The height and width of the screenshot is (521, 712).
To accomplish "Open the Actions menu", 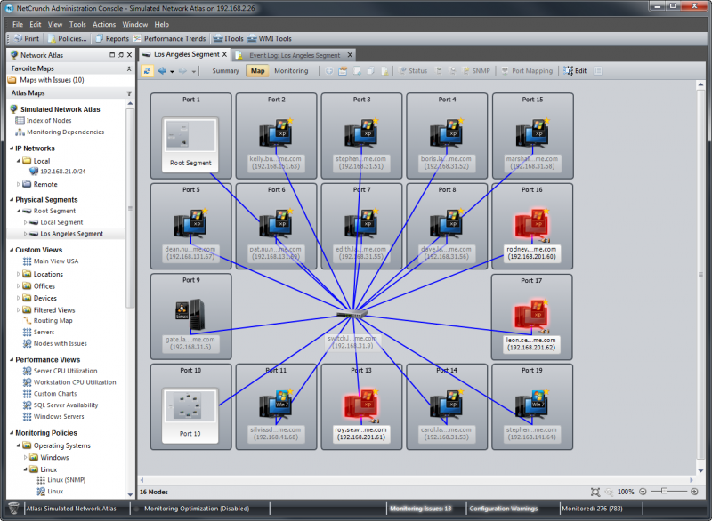I will (x=104, y=25).
